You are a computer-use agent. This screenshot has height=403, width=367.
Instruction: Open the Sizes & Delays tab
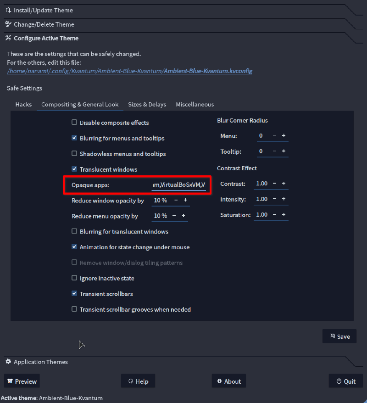tap(147, 104)
